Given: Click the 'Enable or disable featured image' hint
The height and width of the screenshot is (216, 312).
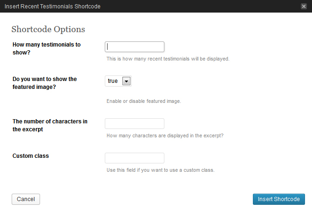Looking at the screenshot, I should click(143, 101).
